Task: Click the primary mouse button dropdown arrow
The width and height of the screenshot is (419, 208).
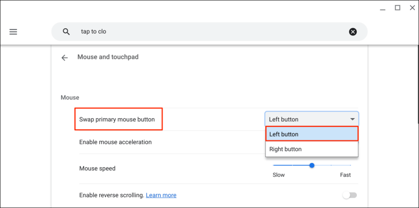Action: coord(352,119)
